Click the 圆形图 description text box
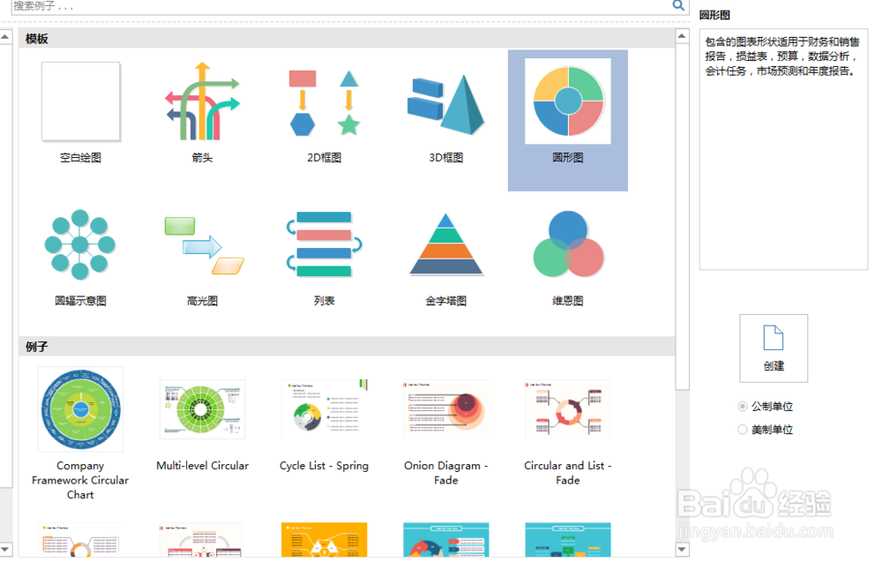The width and height of the screenshot is (882, 562). pos(783,150)
